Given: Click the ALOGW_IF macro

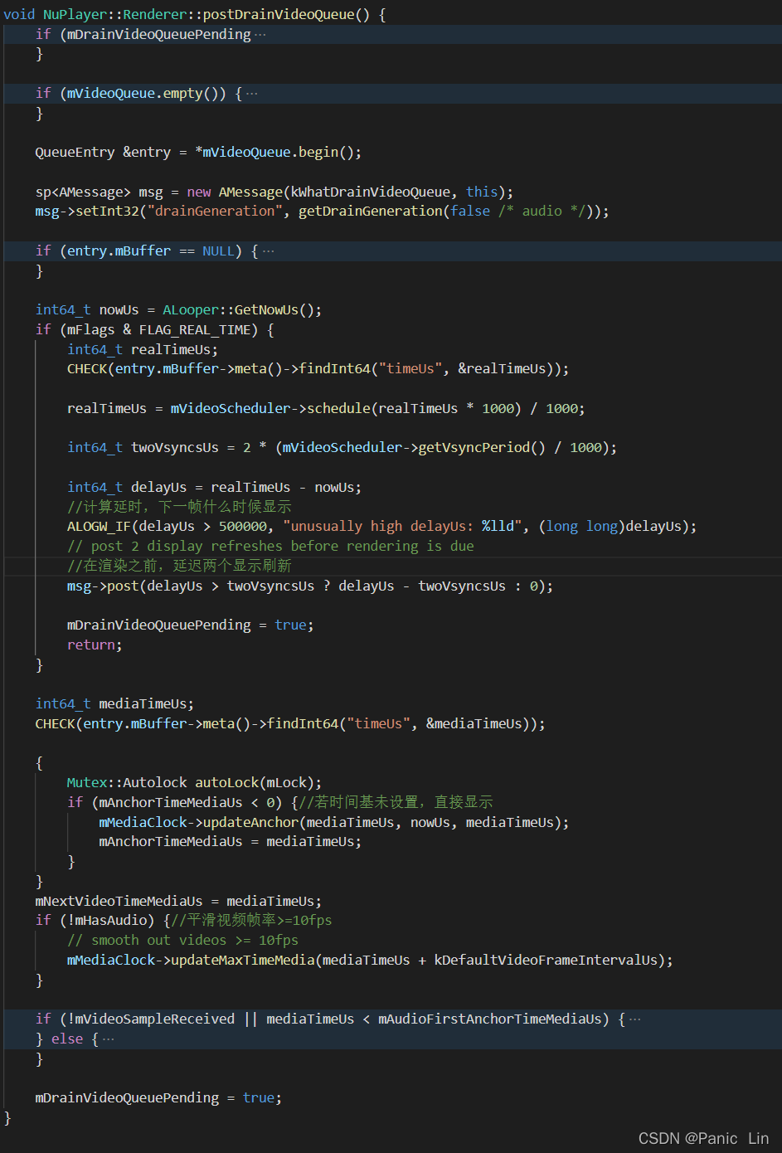Looking at the screenshot, I should coord(99,527).
